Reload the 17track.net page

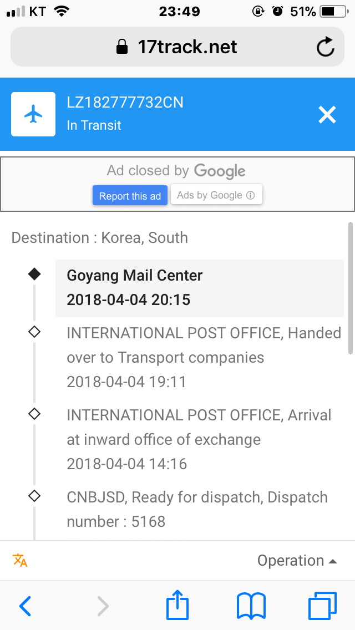point(326,47)
